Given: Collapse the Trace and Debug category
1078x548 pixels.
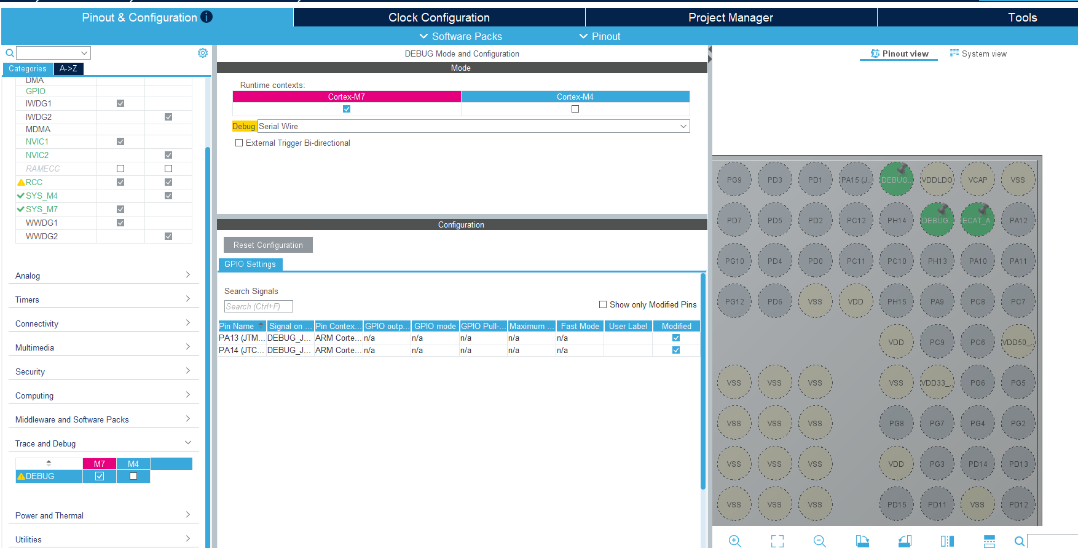Looking at the screenshot, I should coord(103,443).
